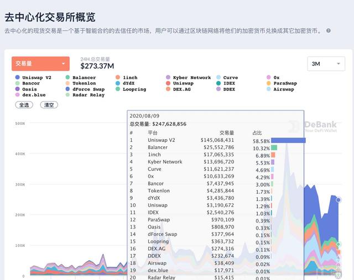This screenshot has width=354, height=280.
Task: Toggle Uniswap V2 series in legend
Action: click(33, 77)
